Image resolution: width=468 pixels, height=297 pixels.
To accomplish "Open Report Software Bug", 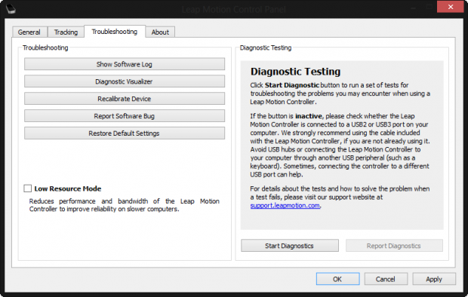I will pos(125,116).
